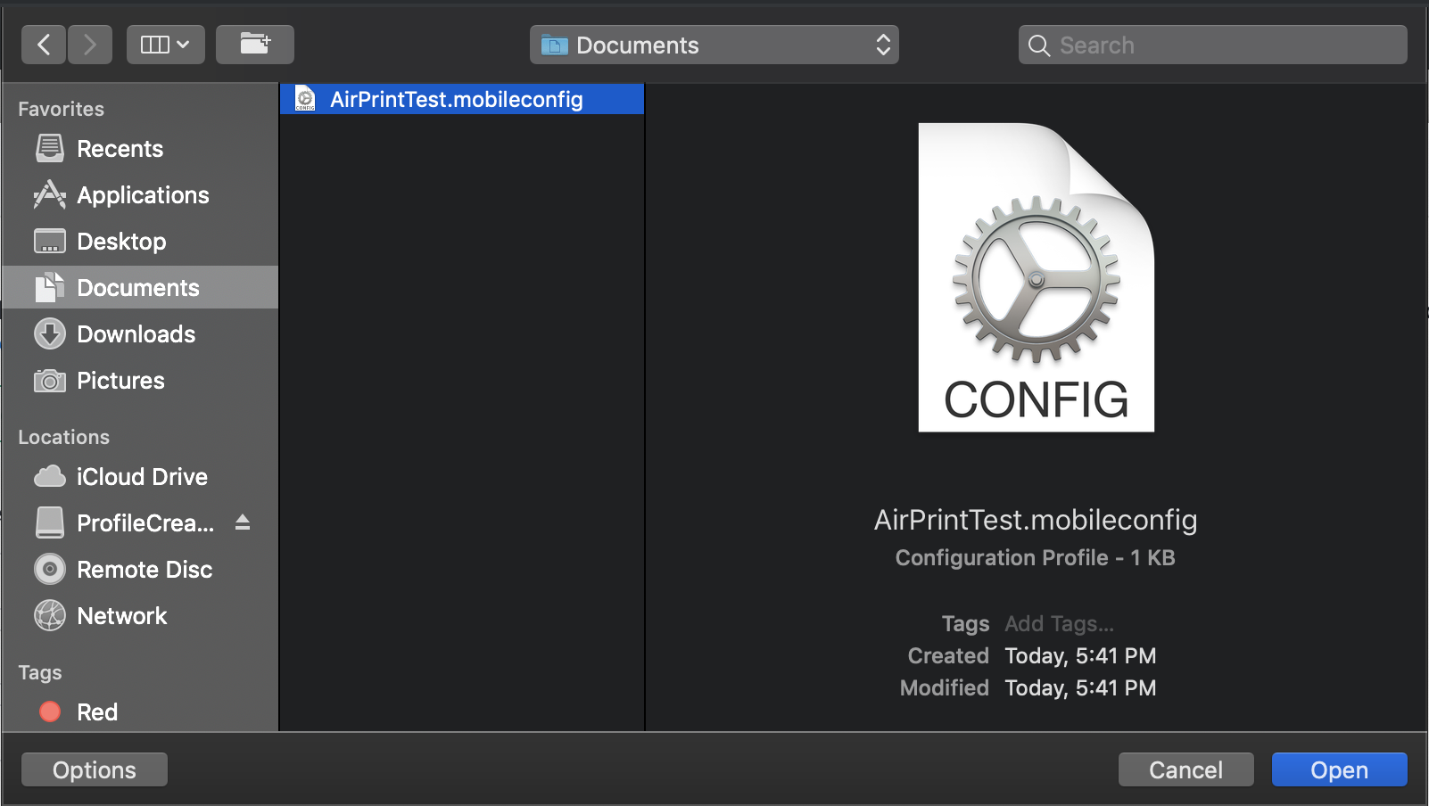
Task: Click the Created date Today, 5:41 PM
Action: pos(1080,656)
